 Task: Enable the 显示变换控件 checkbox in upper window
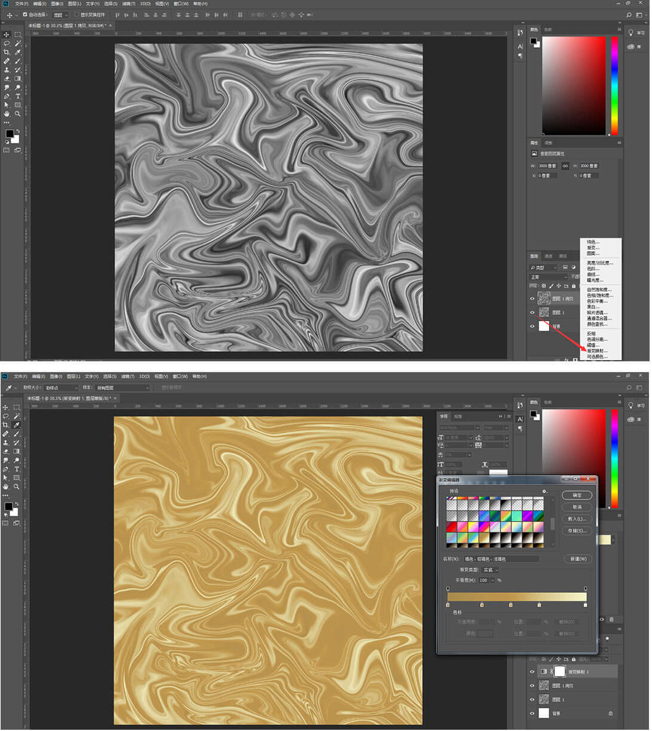point(77,14)
